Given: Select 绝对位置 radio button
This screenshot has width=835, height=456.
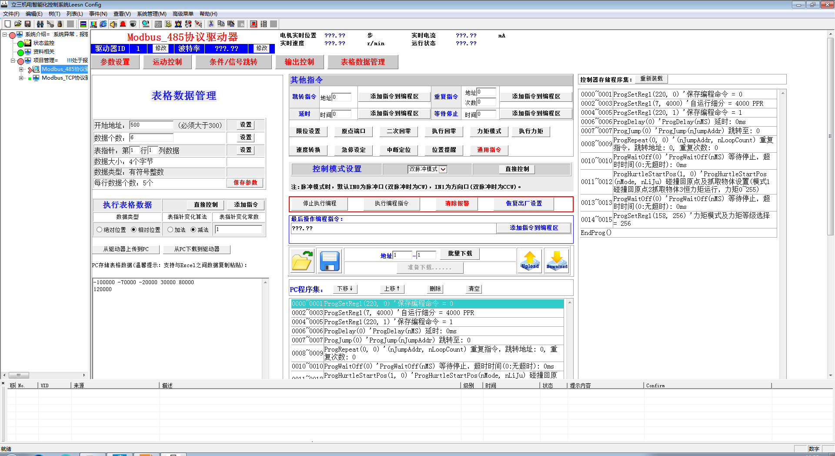Looking at the screenshot, I should 100,230.
